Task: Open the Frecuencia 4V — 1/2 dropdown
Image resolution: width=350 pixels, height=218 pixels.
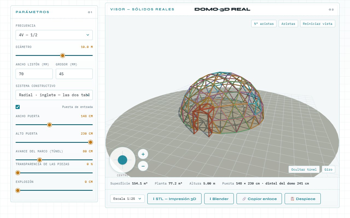Action: tap(54, 35)
